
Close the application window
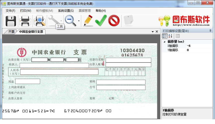pos(207,2)
